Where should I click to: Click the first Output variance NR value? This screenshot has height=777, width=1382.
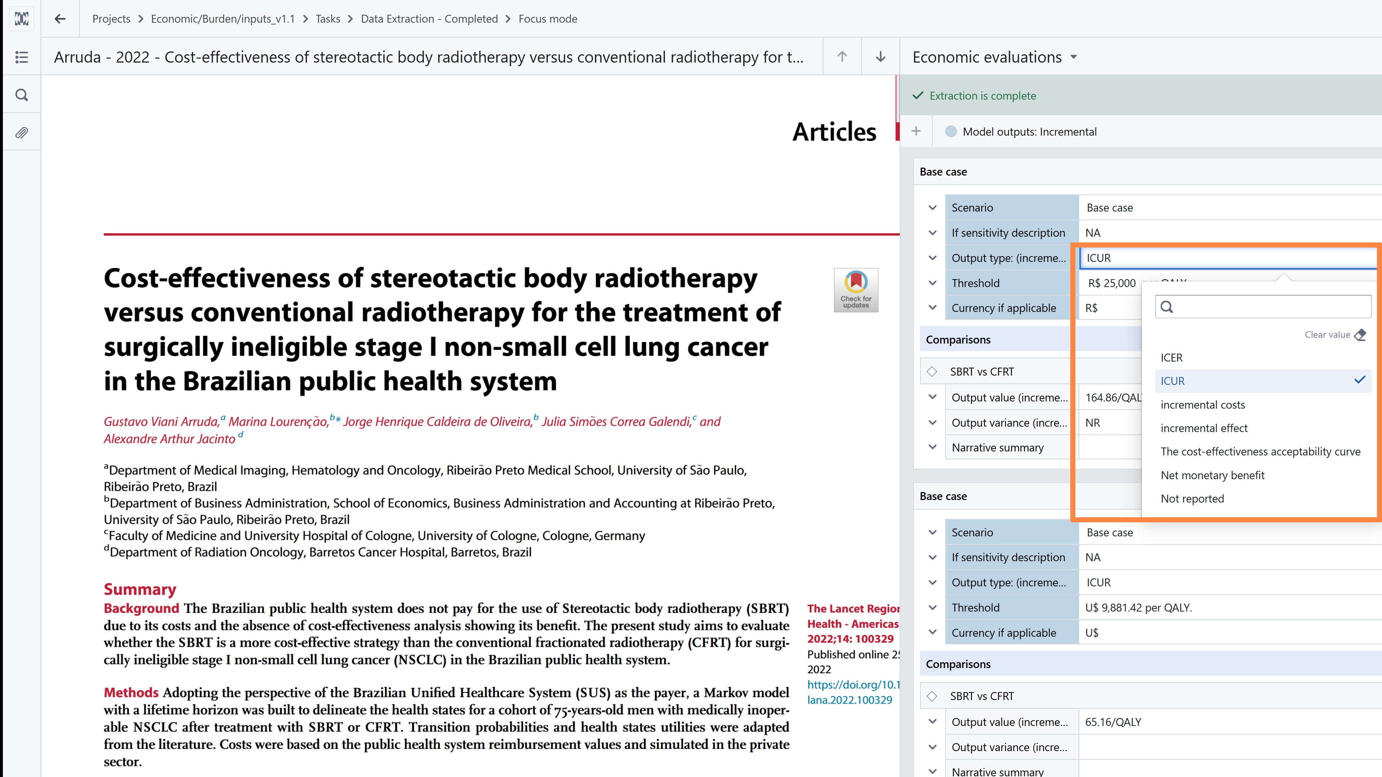(x=1093, y=423)
